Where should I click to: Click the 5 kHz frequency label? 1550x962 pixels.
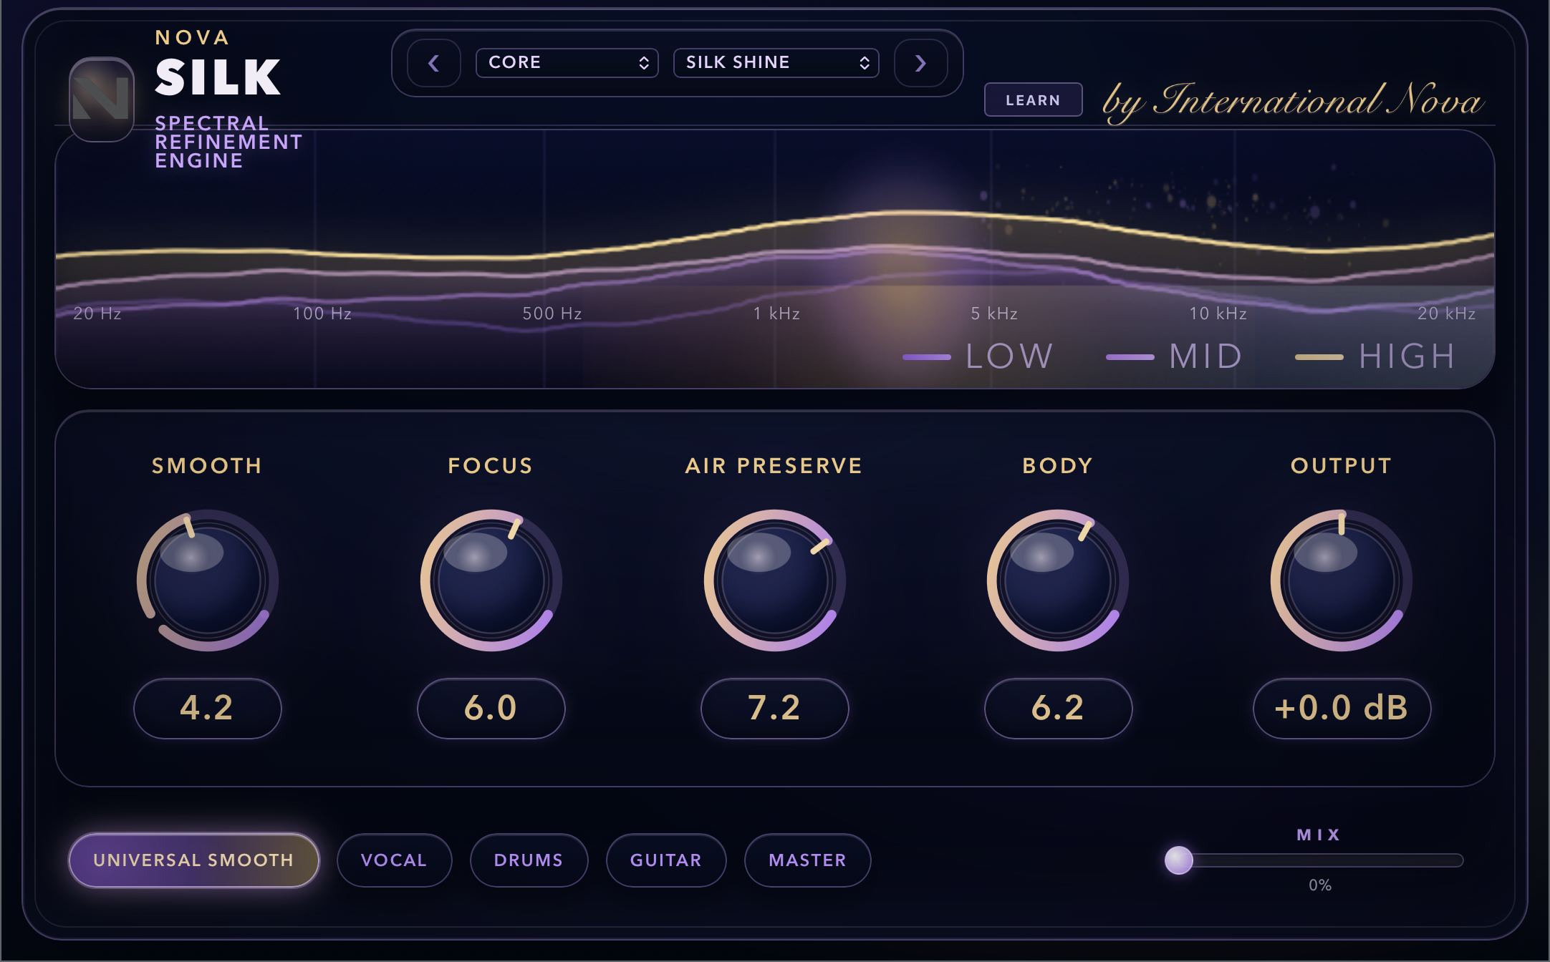(994, 314)
